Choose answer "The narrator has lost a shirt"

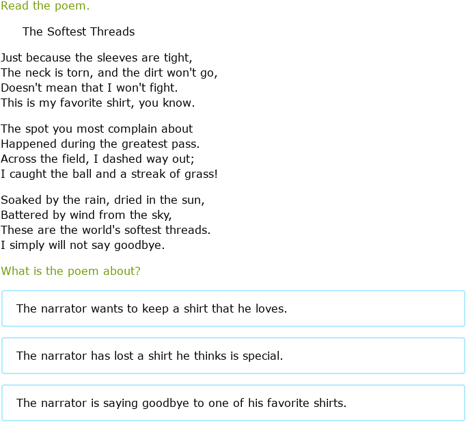tap(233, 356)
